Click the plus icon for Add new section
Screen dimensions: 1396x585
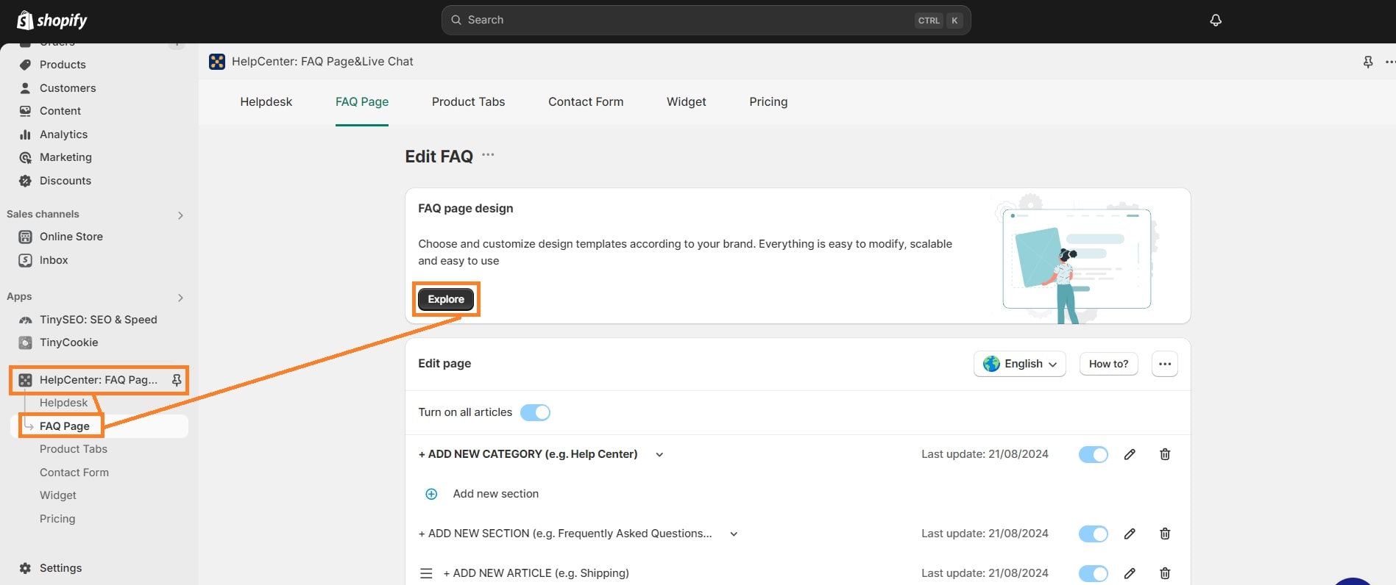coord(432,494)
